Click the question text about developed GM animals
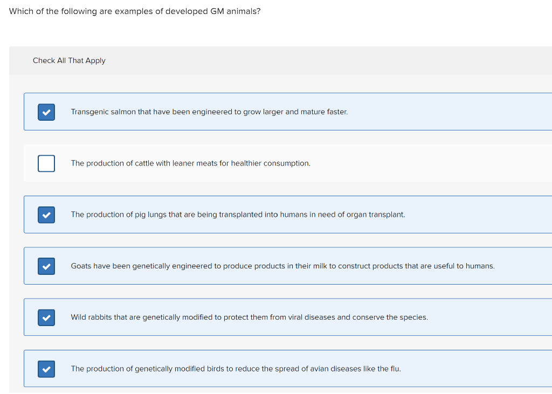 point(135,11)
